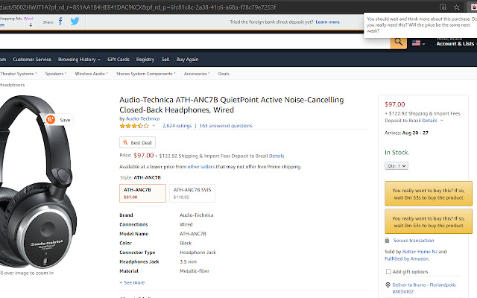Share product on Facebook icon
Screen dimensions: 477x298
click(x=60, y=22)
